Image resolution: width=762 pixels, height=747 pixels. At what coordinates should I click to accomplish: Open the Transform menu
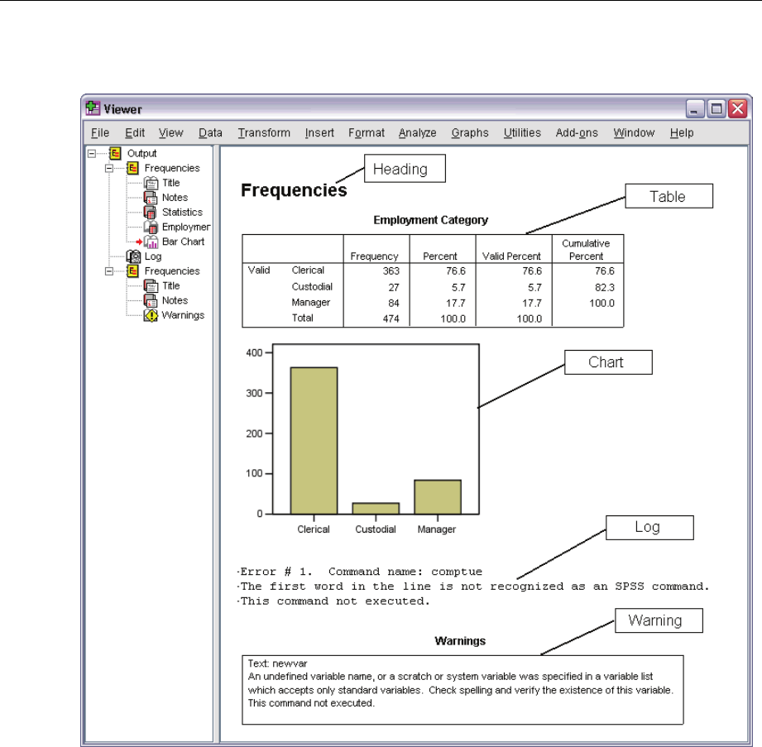tap(264, 132)
